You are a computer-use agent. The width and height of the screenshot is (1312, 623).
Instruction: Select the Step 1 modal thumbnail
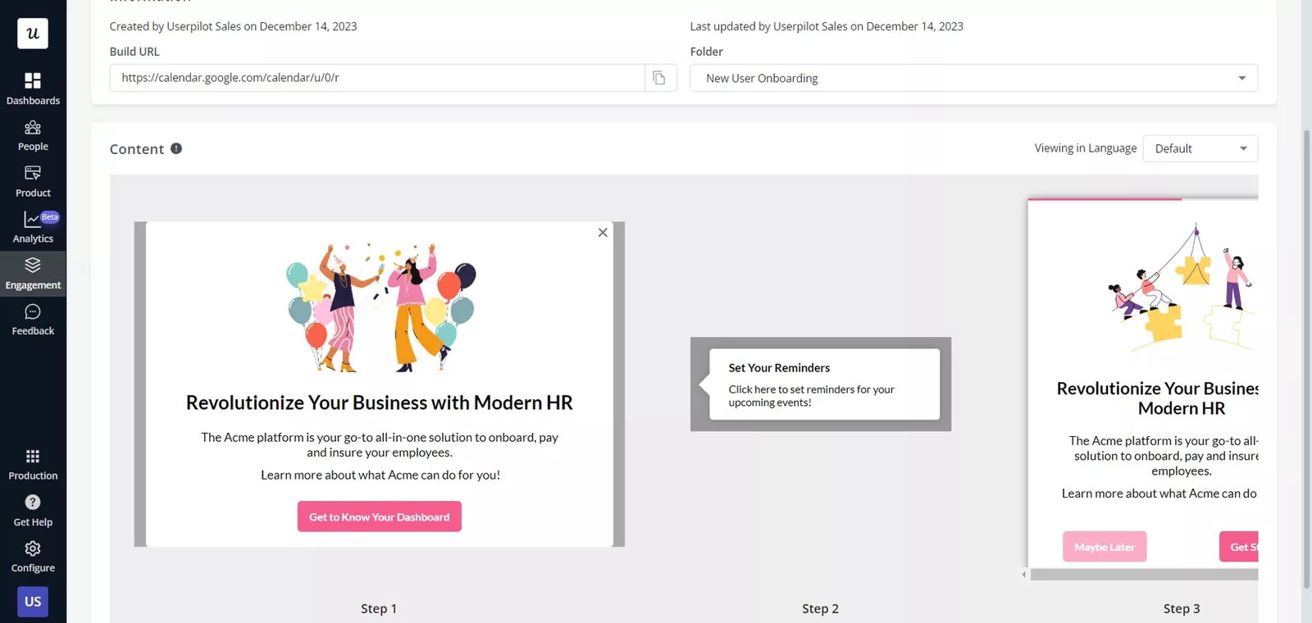tap(380, 384)
